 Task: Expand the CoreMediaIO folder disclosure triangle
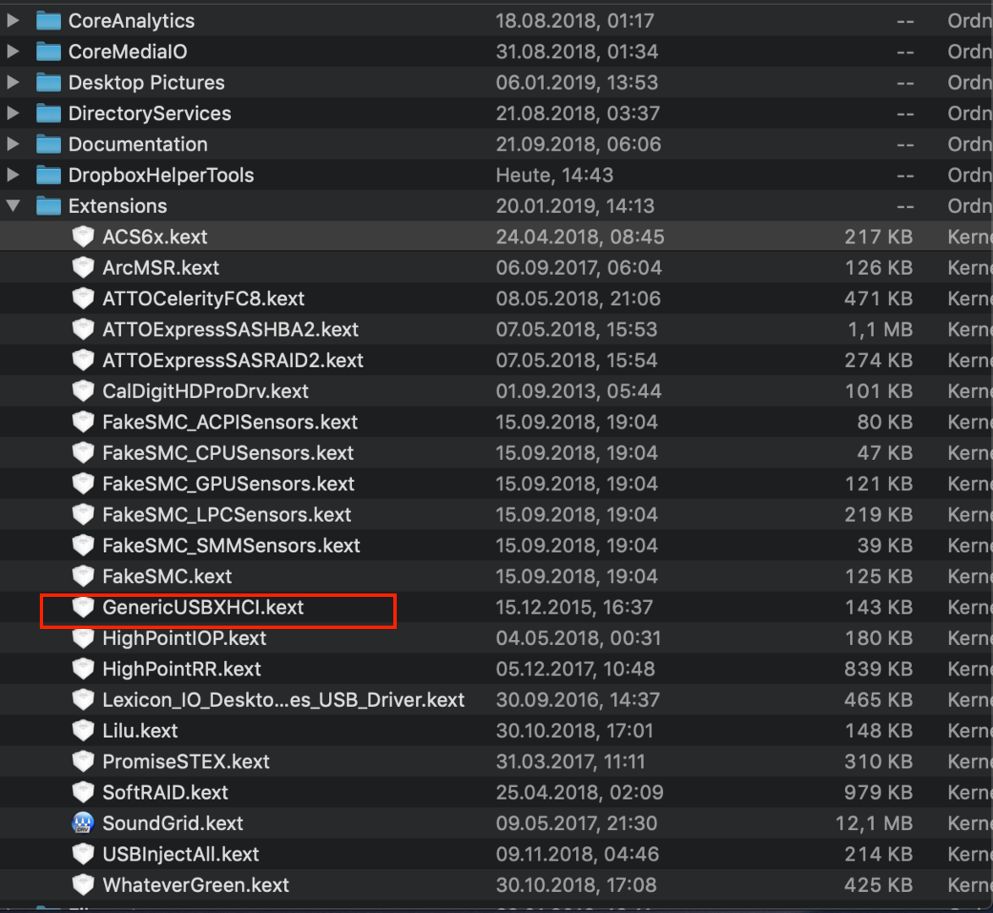[x=13, y=52]
